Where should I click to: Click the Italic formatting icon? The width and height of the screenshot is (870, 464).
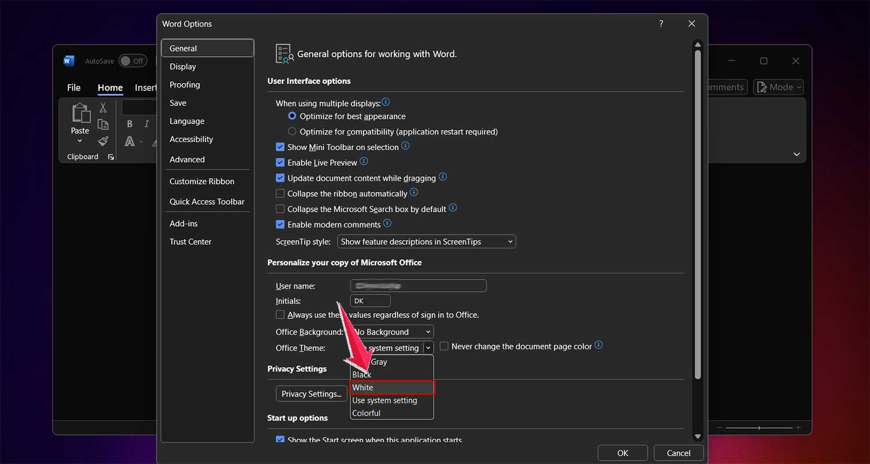(146, 124)
